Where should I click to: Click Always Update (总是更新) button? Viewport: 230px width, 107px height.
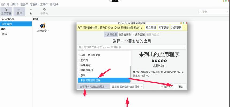coord(176,28)
